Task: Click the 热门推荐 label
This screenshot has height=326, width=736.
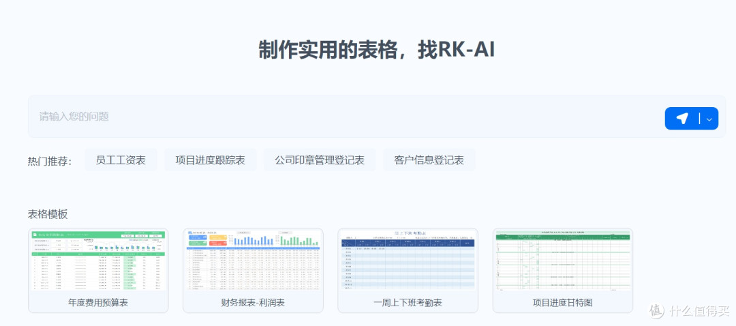Action: (50, 161)
